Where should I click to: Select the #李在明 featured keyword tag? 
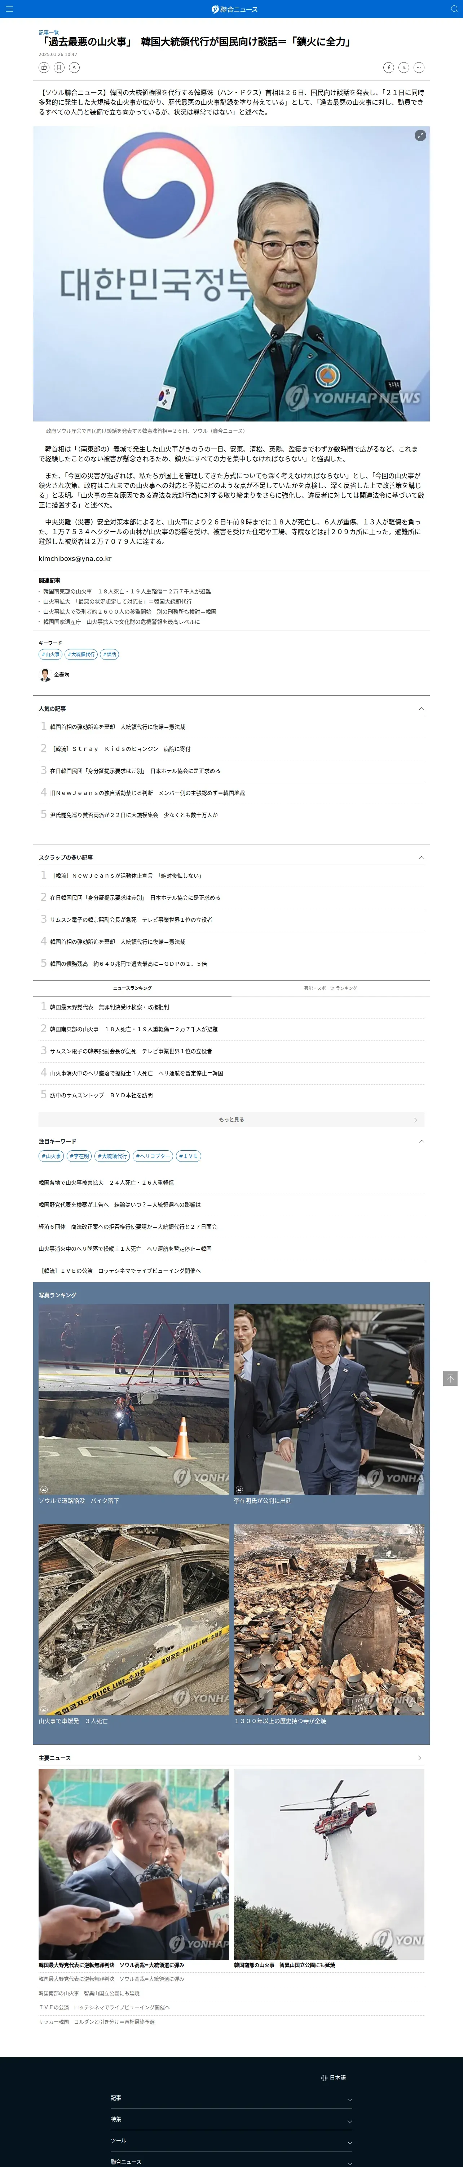(x=79, y=1156)
